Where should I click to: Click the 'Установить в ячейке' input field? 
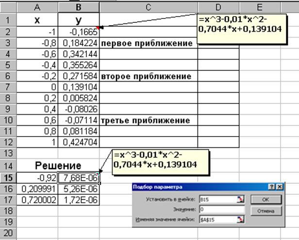click(214, 199)
